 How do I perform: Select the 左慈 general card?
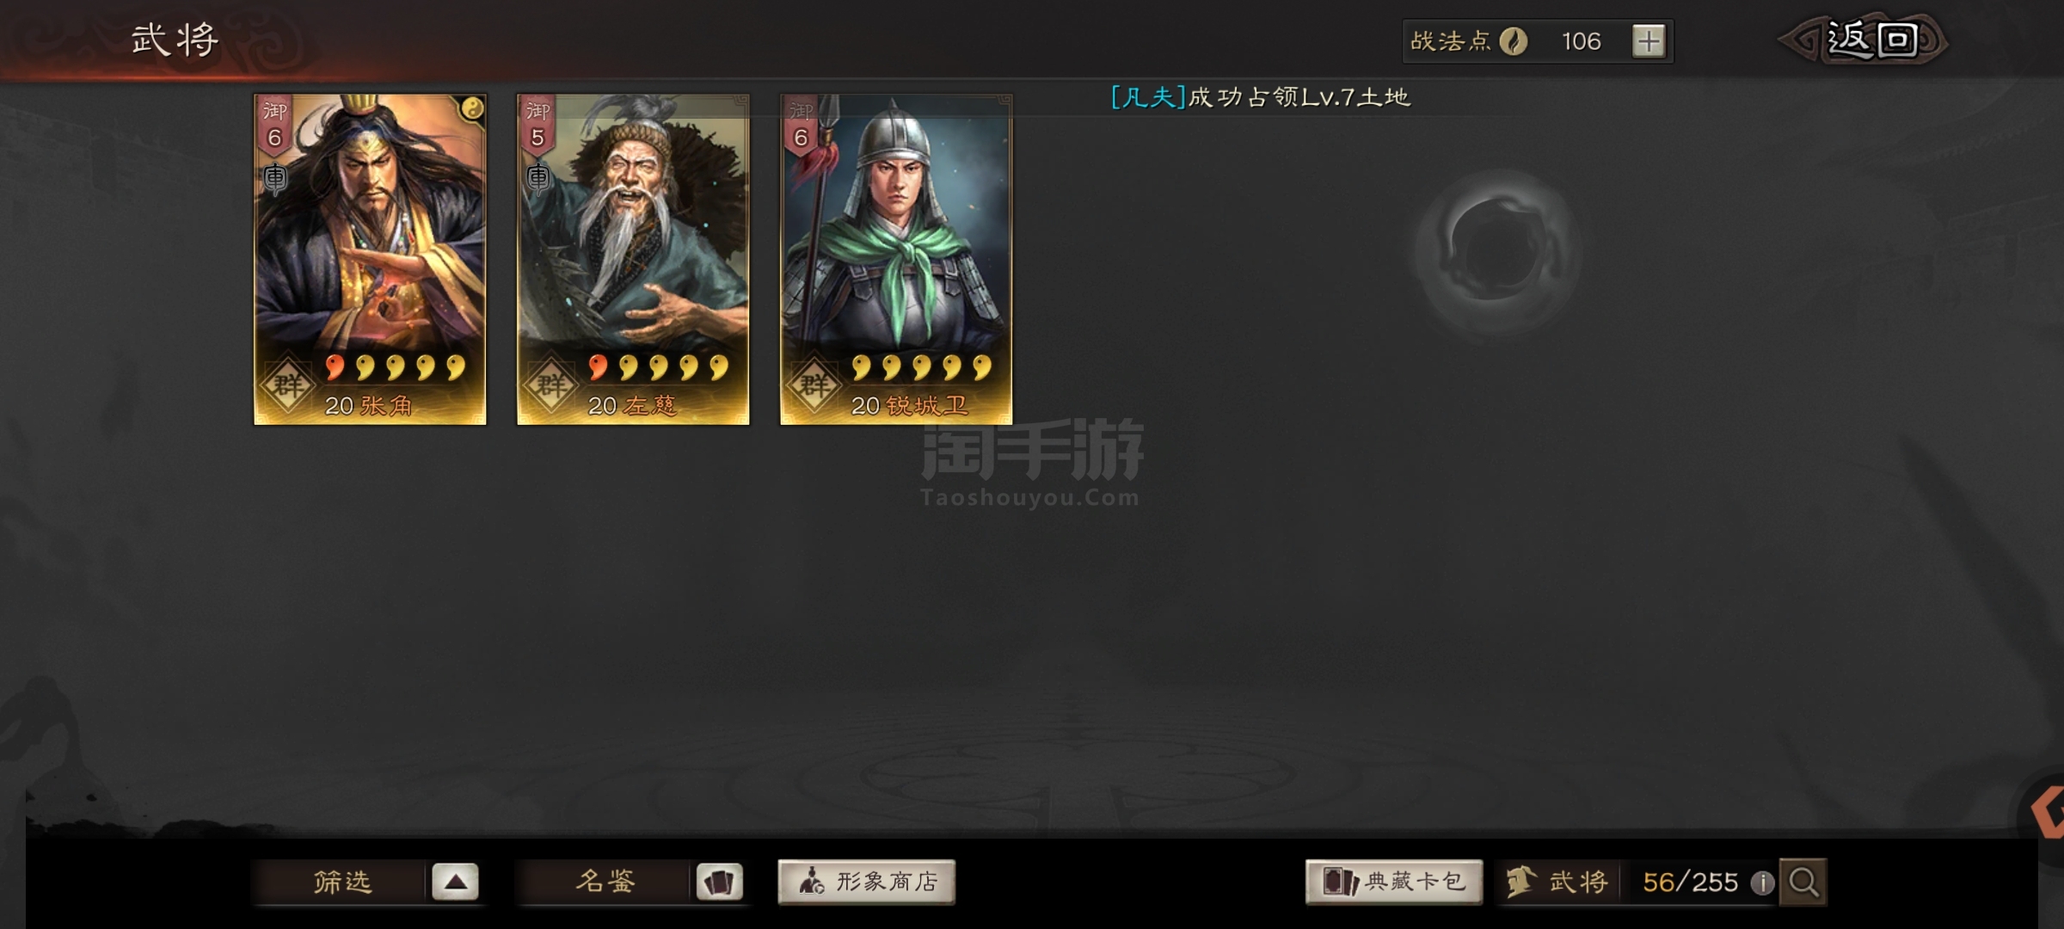(633, 259)
